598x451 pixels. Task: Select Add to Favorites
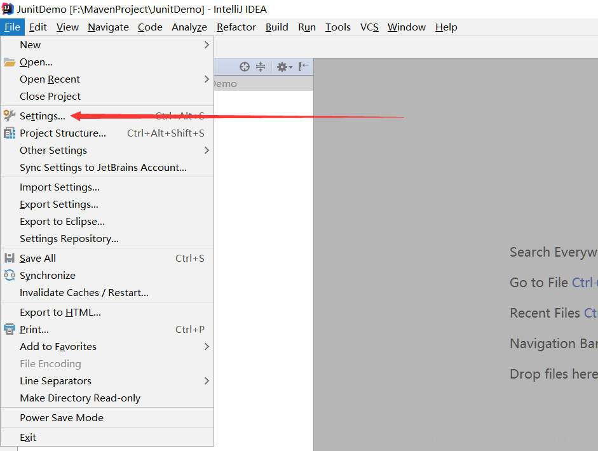coord(107,347)
